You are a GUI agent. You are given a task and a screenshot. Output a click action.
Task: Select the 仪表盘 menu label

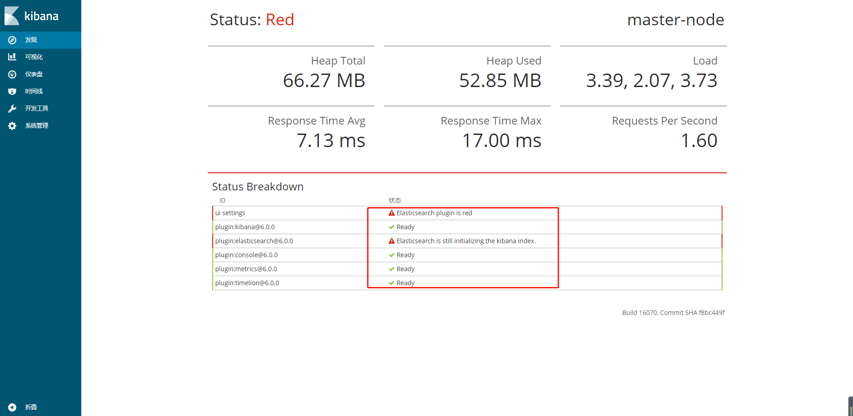tap(34, 74)
